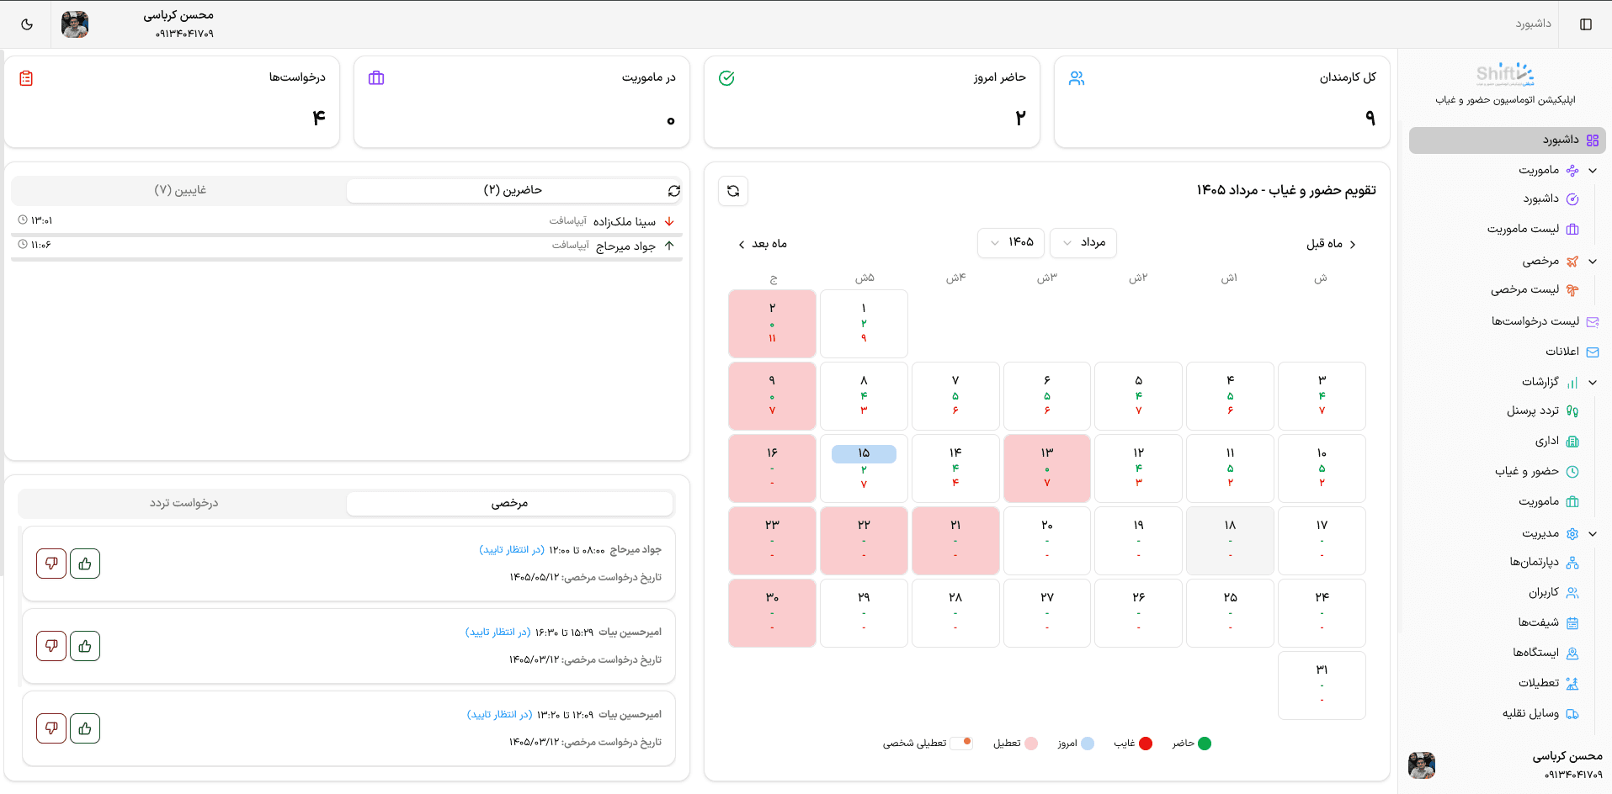Open the top-bar profile avatar
1612x794 pixels.
(x=75, y=24)
